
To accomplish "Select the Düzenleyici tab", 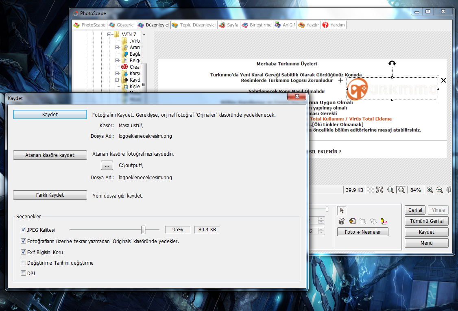I will coord(153,25).
